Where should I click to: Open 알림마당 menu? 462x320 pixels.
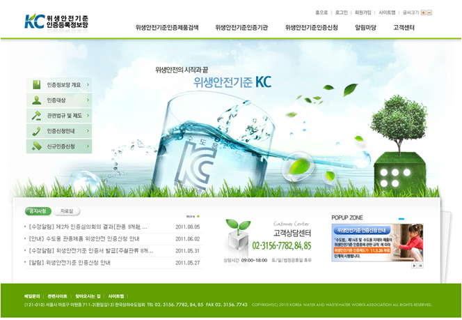(366, 28)
